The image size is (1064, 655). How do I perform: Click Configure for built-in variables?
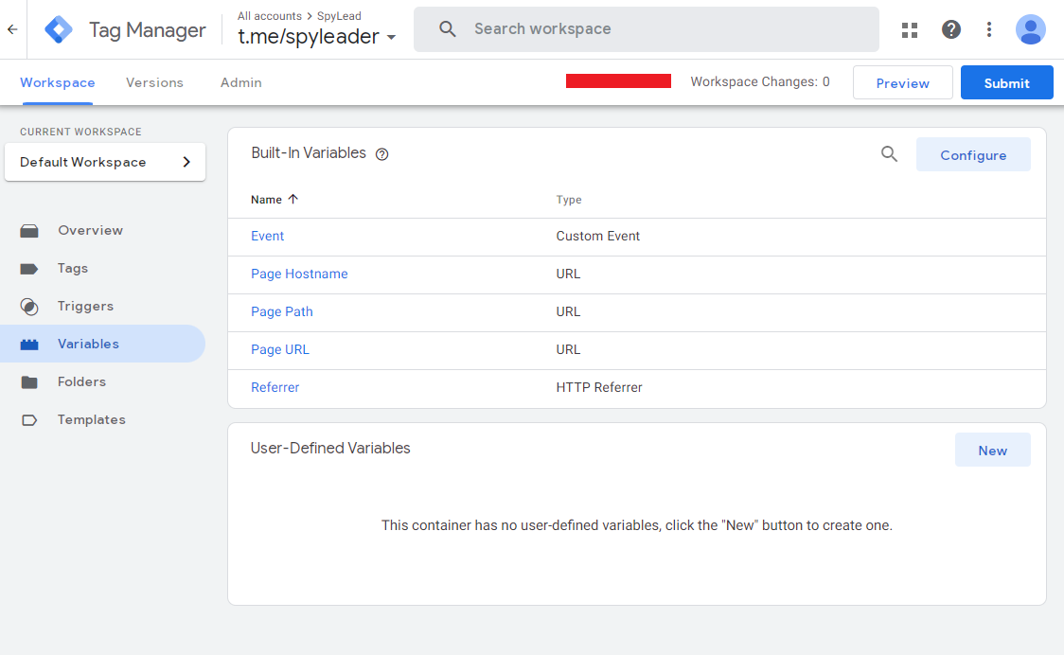[x=973, y=154]
